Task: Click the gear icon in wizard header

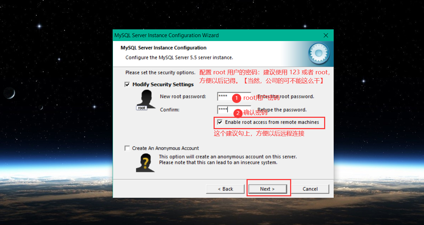Action: click(319, 53)
